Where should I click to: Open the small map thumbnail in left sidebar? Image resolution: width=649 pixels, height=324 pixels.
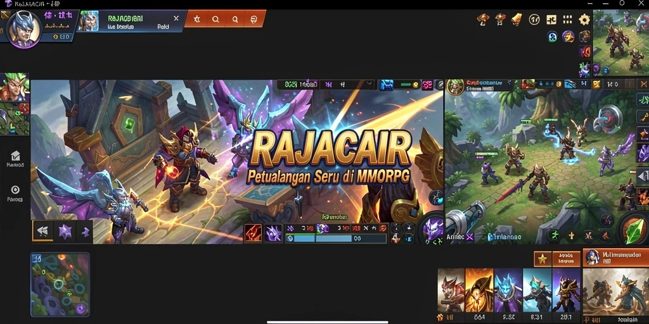tap(15, 118)
